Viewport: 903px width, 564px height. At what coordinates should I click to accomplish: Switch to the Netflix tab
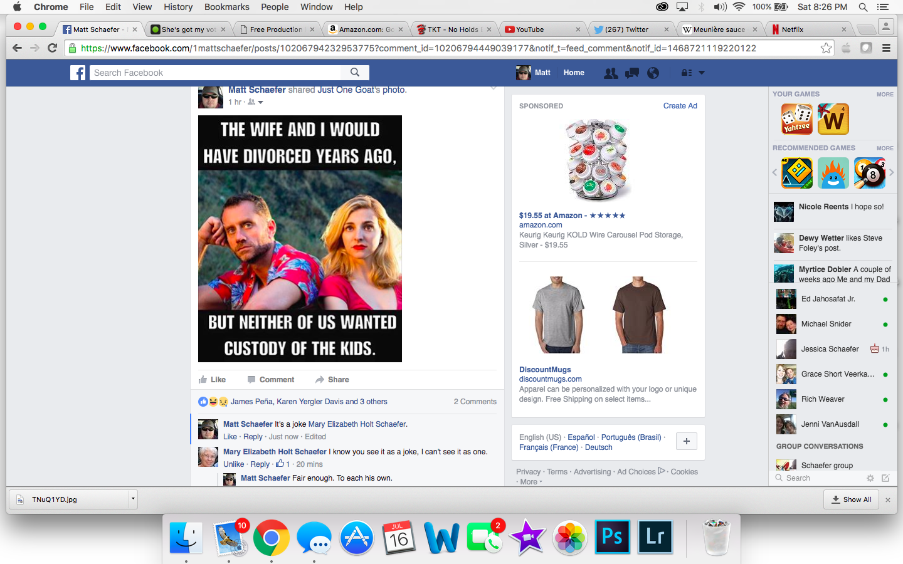(809, 29)
